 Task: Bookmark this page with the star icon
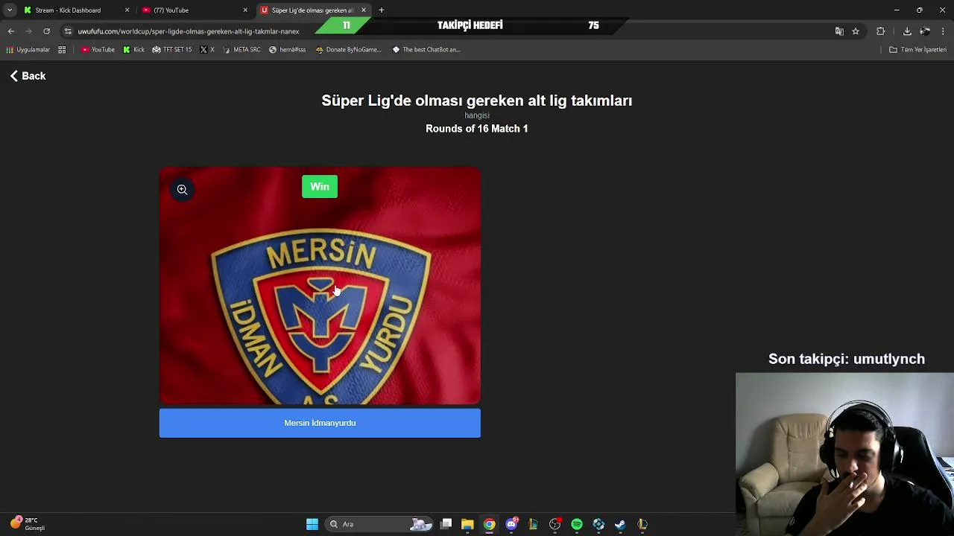pos(856,31)
